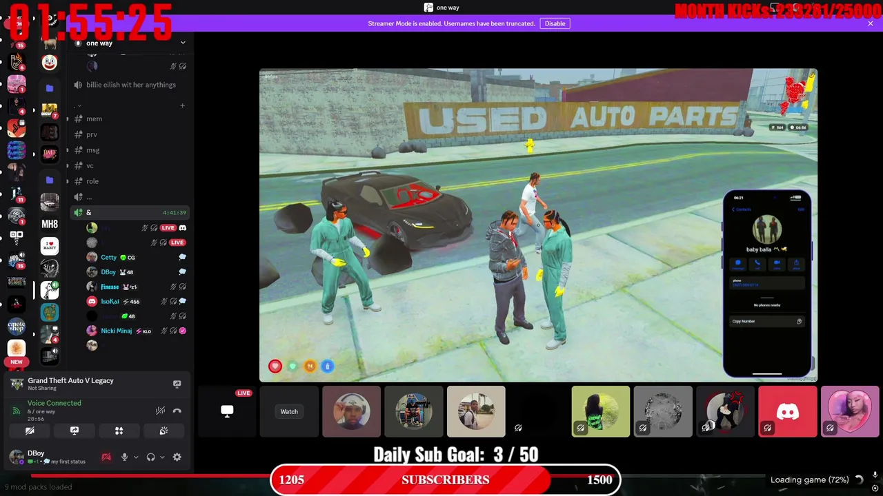Start screen share from voice panel

75,431
